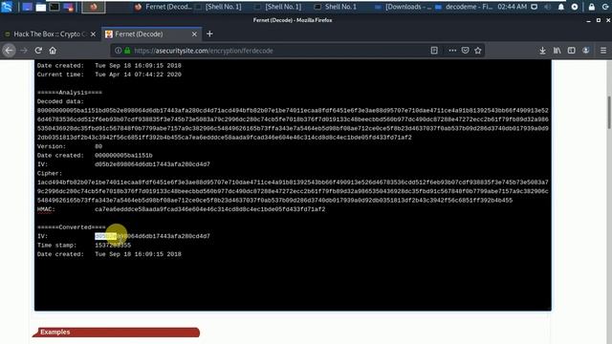
Task: Click the HMAC label
Action: coord(46,209)
